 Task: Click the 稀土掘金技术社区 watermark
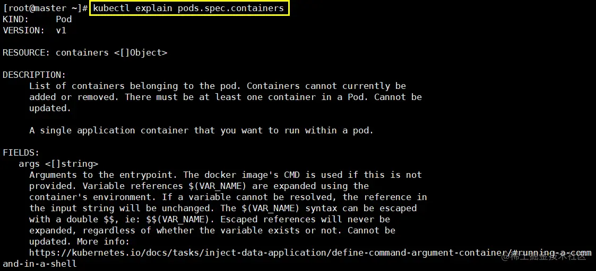pos(549,256)
